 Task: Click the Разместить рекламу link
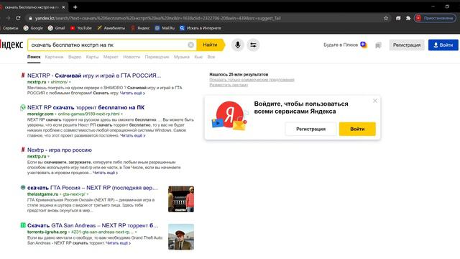[x=229, y=85]
